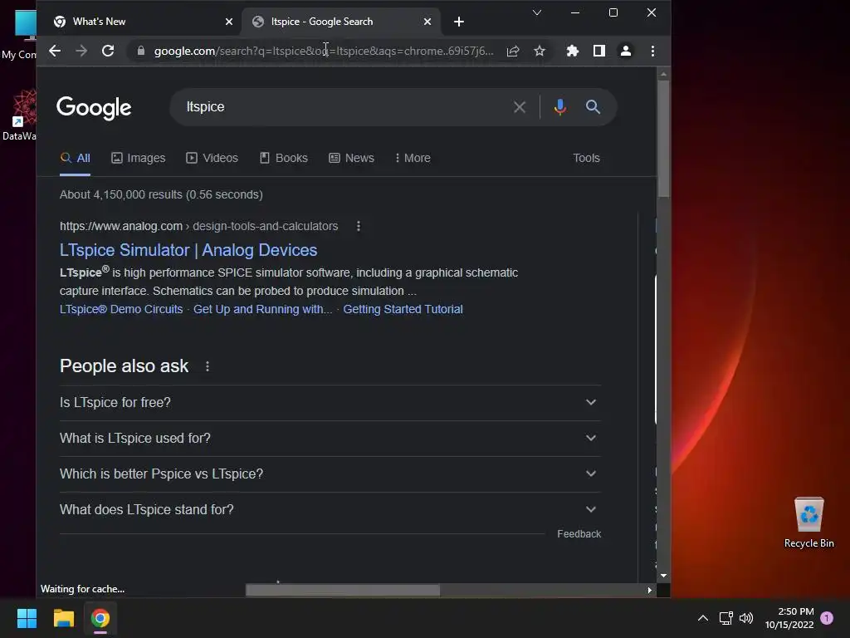Image resolution: width=850 pixels, height=638 pixels.
Task: Click inside the Google search field
Action: 341,107
